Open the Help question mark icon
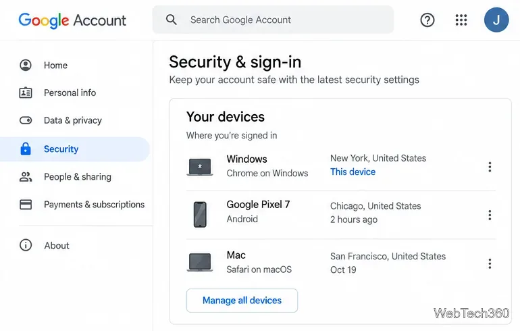This screenshot has height=331, width=520. pyautogui.click(x=427, y=20)
